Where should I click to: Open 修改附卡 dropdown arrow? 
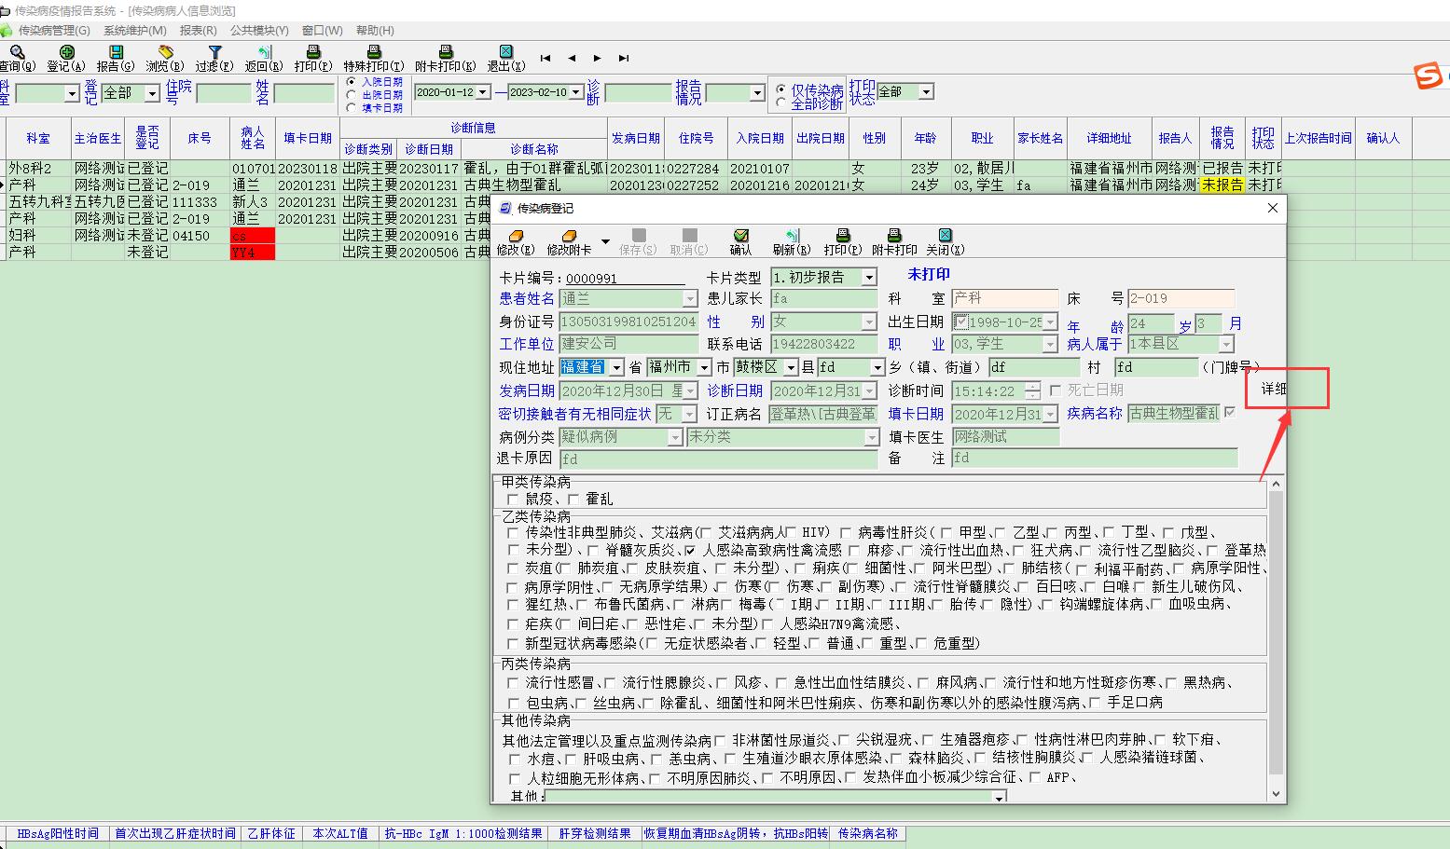click(x=605, y=241)
